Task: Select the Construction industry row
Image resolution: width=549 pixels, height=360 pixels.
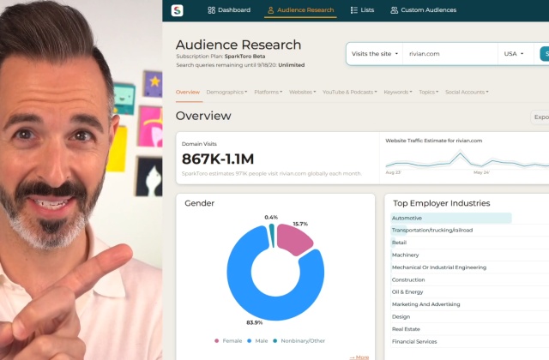Action: pos(469,280)
